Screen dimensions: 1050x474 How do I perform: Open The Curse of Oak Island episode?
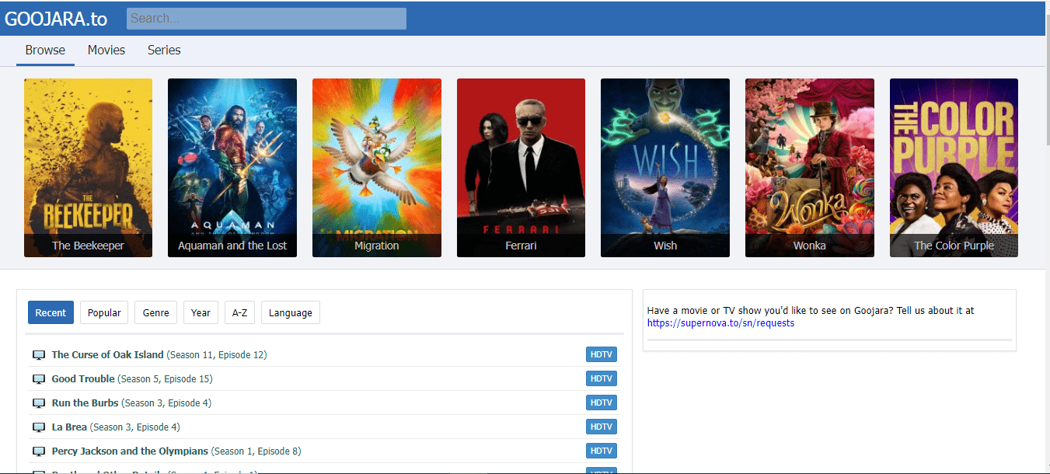click(159, 354)
